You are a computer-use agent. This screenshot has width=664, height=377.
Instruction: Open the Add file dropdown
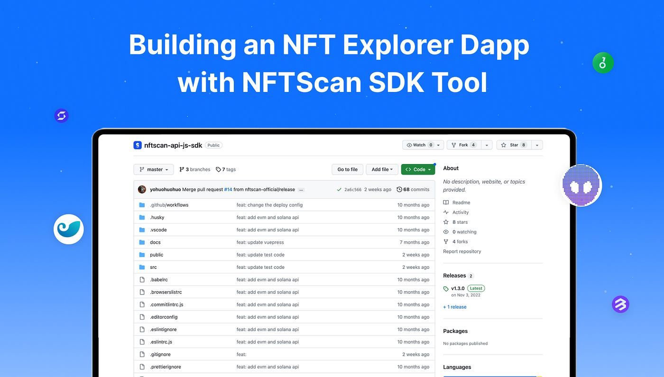pos(382,169)
